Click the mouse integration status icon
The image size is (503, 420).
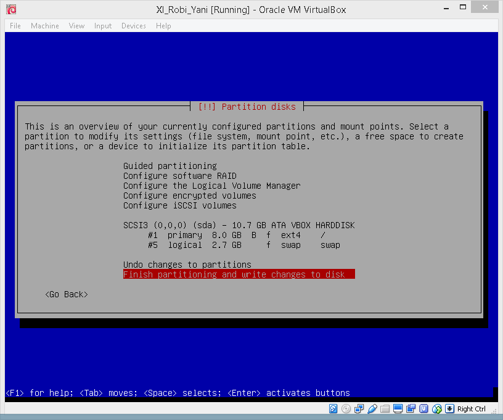tap(437, 408)
